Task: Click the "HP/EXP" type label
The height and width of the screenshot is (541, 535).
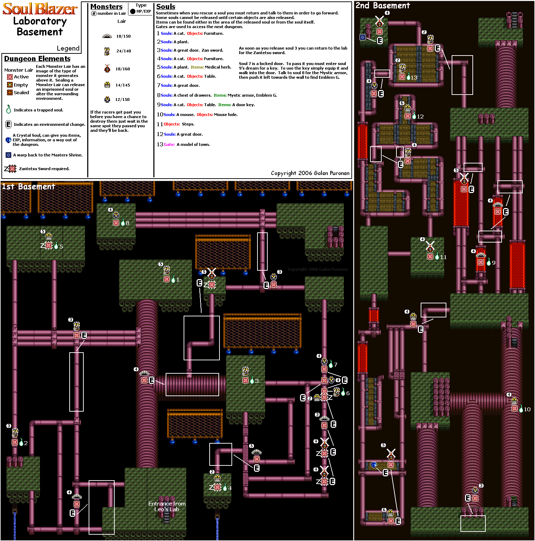Action: point(144,11)
